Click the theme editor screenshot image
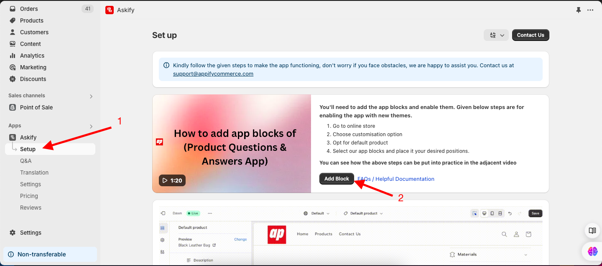 click(350, 236)
